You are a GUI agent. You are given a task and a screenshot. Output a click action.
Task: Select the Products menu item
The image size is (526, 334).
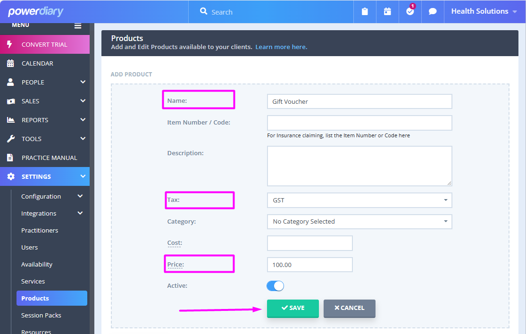coord(52,298)
